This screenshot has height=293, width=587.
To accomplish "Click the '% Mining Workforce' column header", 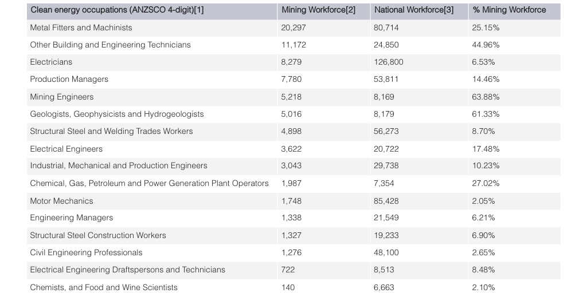I will [510, 10].
